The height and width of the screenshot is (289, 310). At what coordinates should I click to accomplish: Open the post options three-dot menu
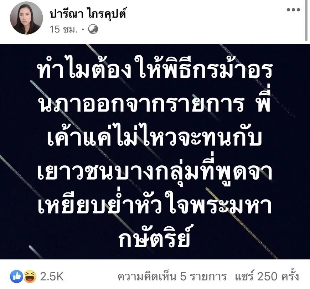(x=293, y=10)
